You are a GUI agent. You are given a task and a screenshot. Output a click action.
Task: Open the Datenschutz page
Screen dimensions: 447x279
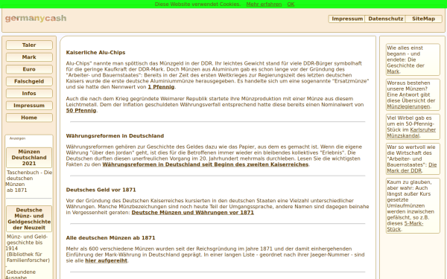coord(385,19)
